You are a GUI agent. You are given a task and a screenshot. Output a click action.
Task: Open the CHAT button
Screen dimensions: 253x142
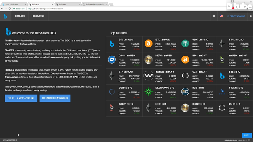[247, 135]
